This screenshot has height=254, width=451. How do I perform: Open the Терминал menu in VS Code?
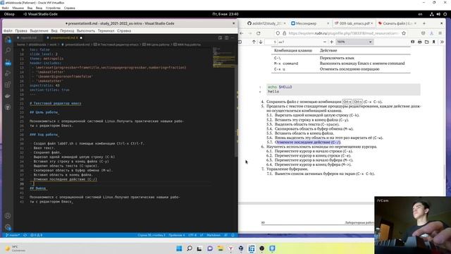[106, 31]
